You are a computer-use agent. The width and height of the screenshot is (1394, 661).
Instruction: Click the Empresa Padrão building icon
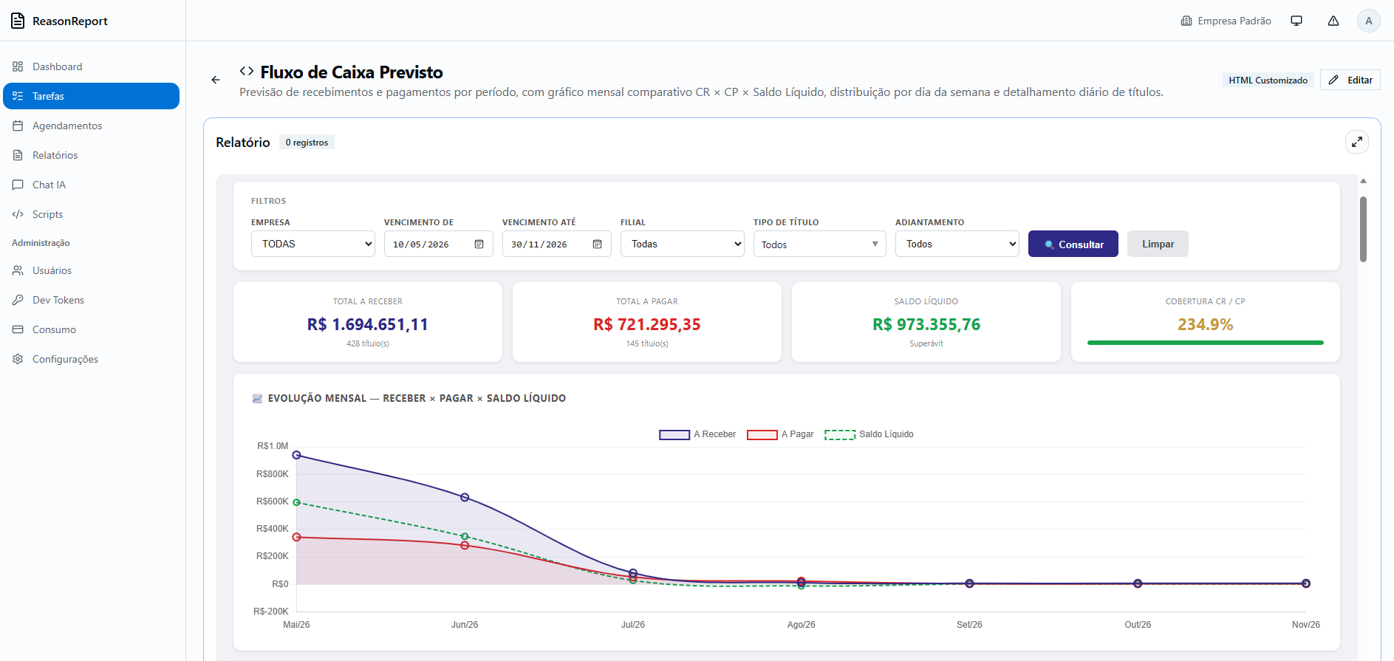coord(1186,21)
